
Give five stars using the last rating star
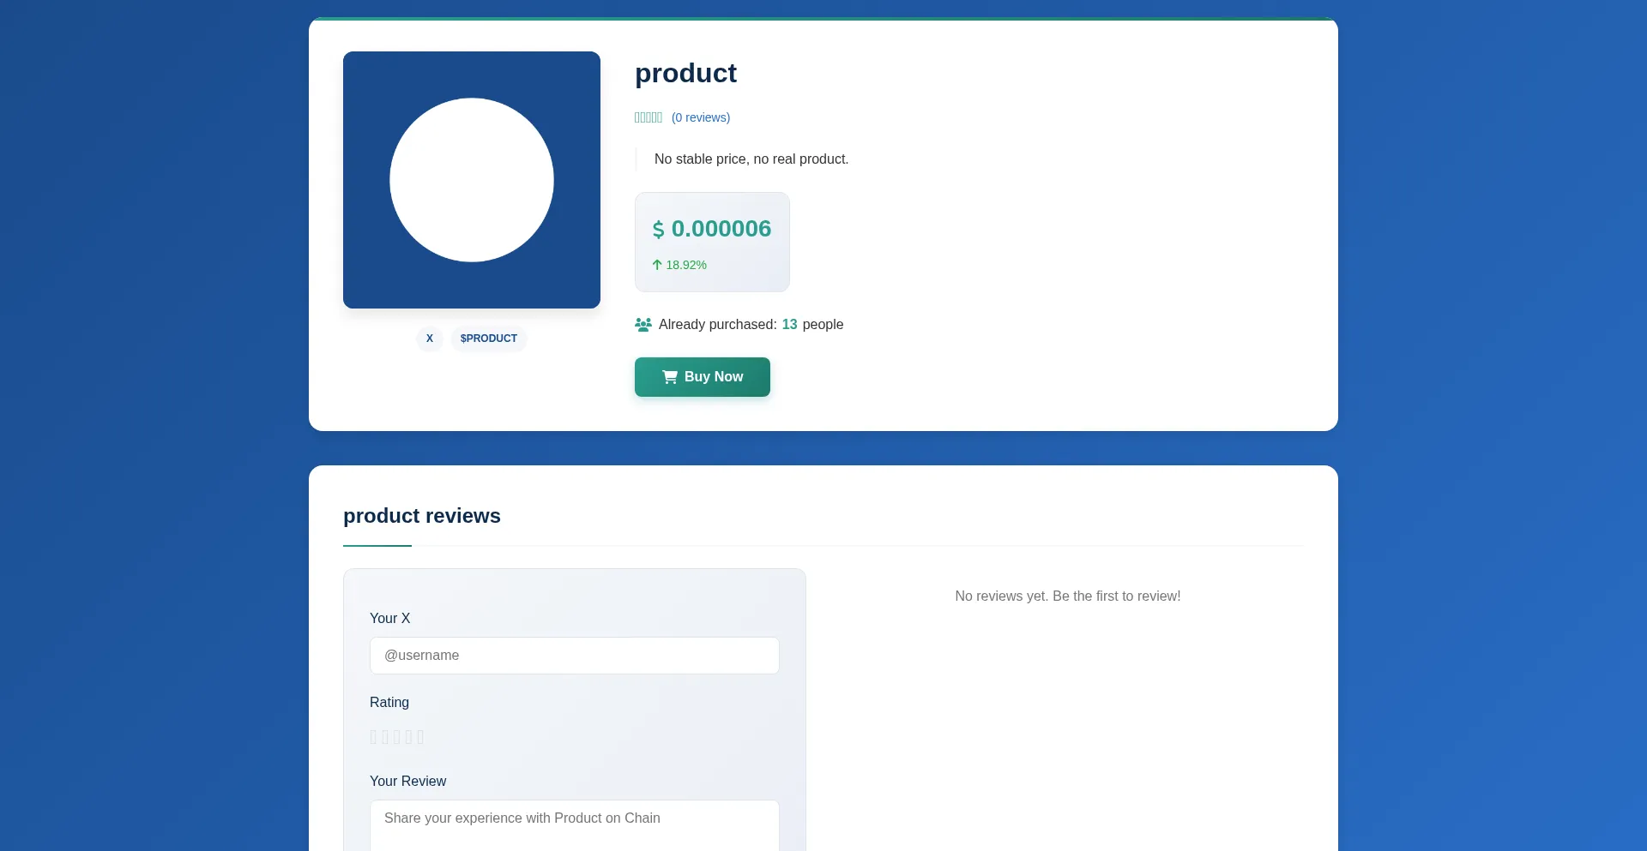pyautogui.click(x=420, y=737)
